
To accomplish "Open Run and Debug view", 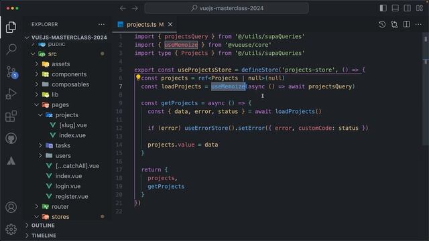I will [11, 94].
